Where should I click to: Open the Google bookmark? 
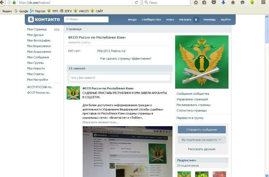[x=21, y=11]
